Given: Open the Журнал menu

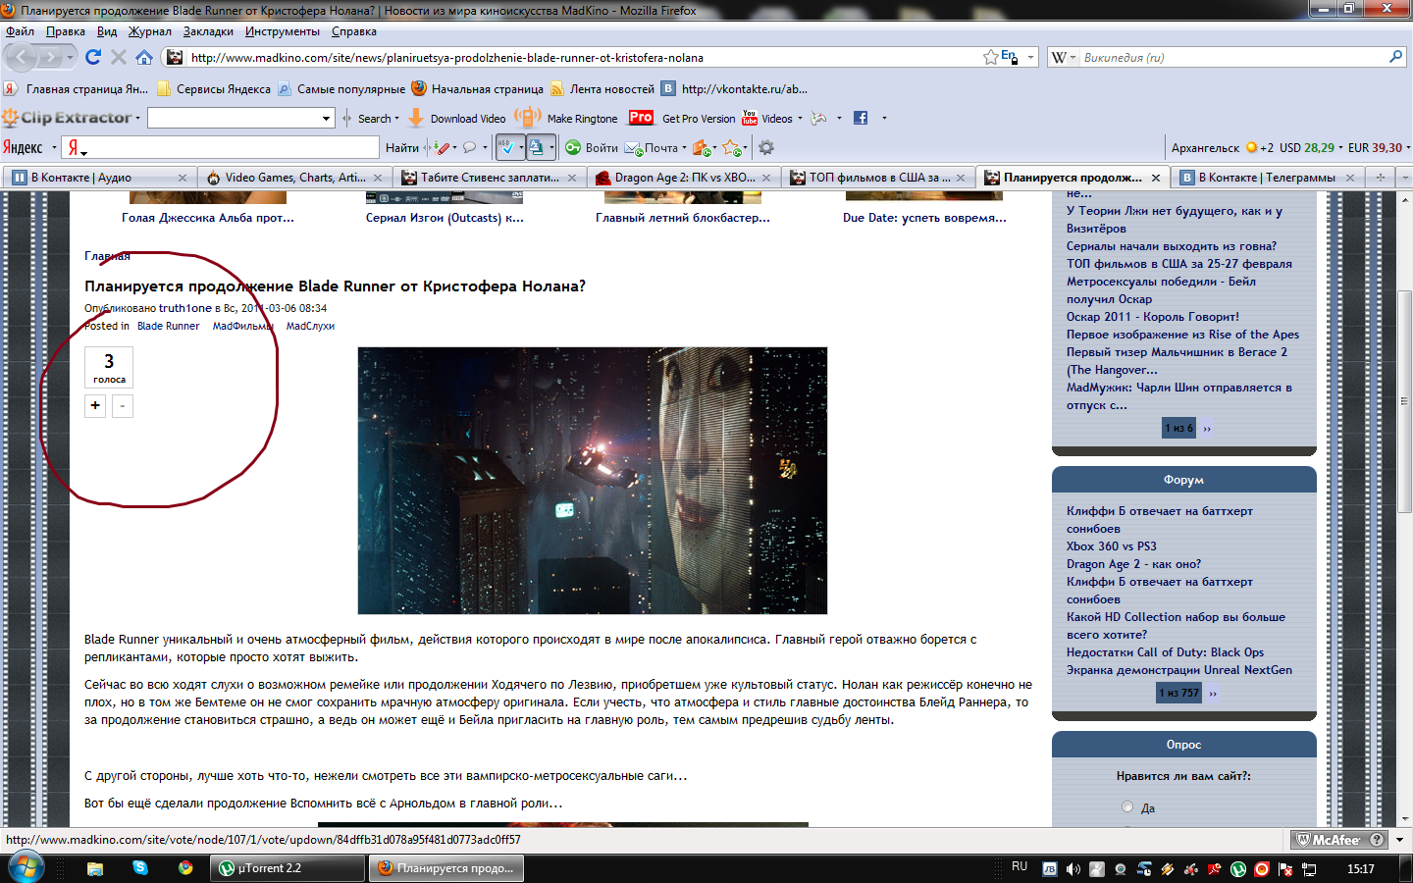Looking at the screenshot, I should point(149,31).
